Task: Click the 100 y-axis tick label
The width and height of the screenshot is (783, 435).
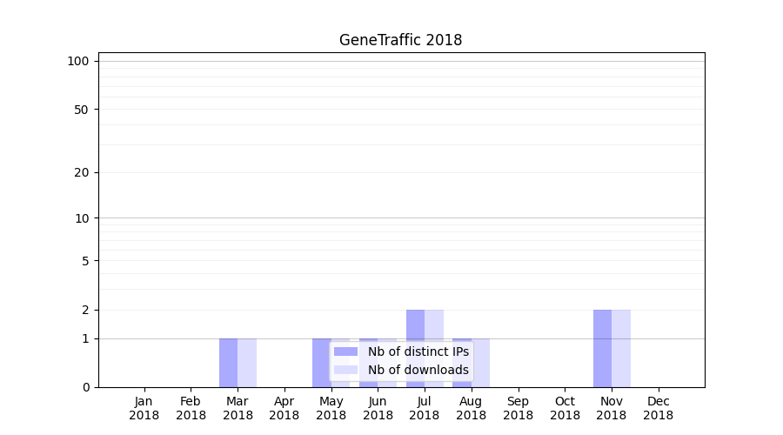Action: tap(78, 61)
